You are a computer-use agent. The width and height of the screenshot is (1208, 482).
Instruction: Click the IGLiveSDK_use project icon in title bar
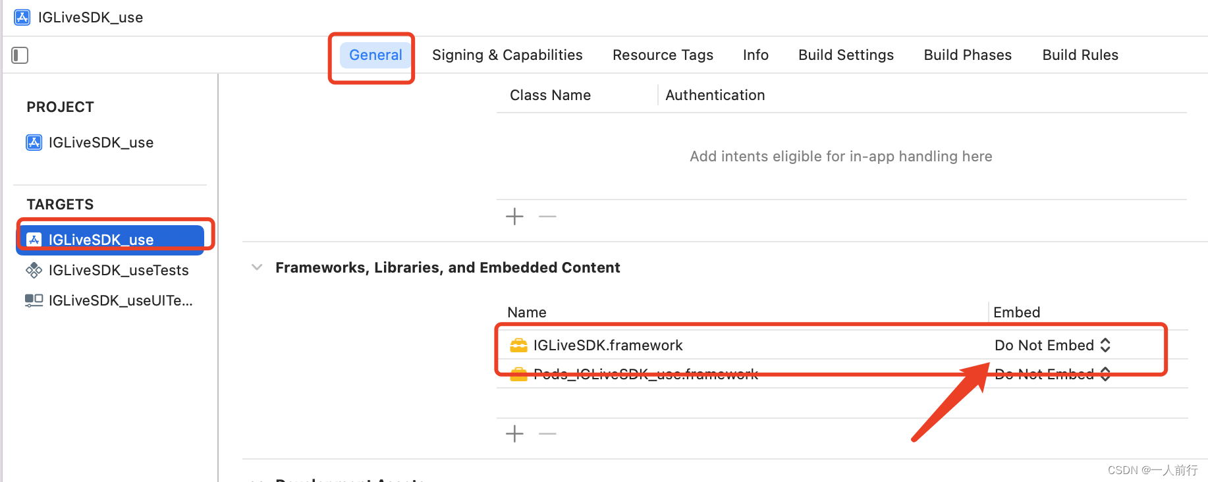click(22, 17)
